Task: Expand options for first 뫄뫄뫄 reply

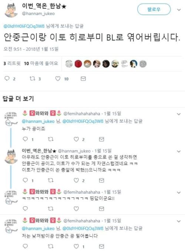Action: pyautogui.click(x=179, y=114)
